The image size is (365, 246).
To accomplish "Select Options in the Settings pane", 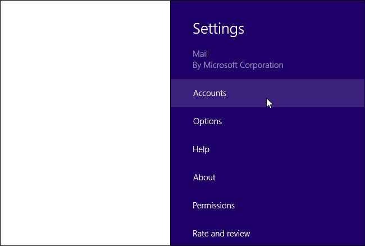I will pos(207,121).
